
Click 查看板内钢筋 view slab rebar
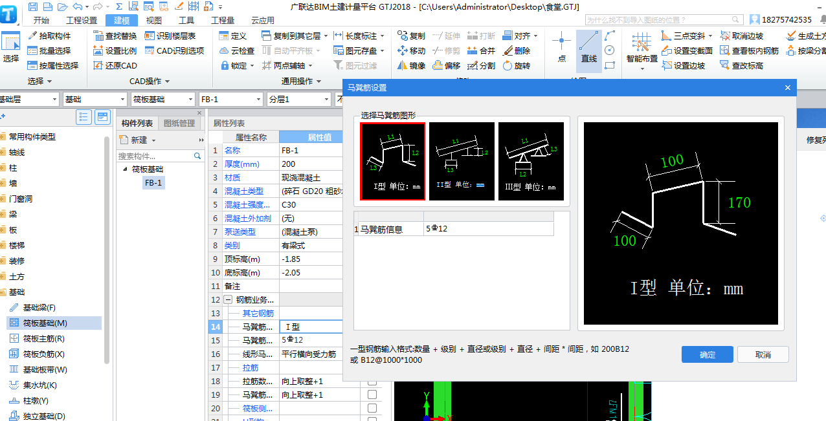749,50
